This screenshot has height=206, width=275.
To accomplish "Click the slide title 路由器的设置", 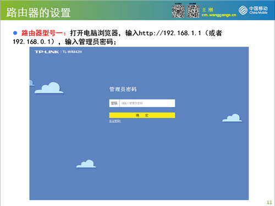I will (x=38, y=13).
